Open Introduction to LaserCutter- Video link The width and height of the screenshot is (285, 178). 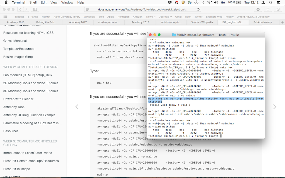28,153
